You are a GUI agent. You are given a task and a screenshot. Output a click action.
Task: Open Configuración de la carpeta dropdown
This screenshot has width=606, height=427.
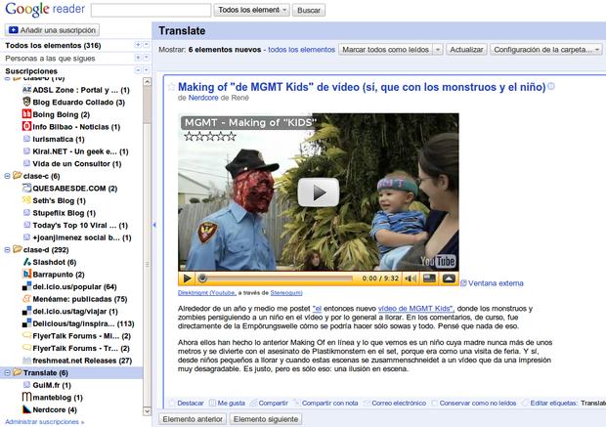[545, 50]
